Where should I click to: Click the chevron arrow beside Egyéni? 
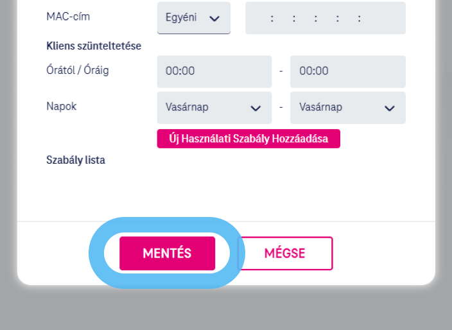tap(214, 19)
